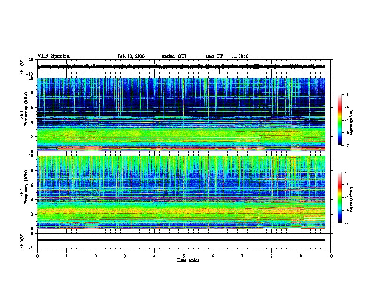Click the ch.1 voltage waveform trace
The image size is (372, 287).
181,67
